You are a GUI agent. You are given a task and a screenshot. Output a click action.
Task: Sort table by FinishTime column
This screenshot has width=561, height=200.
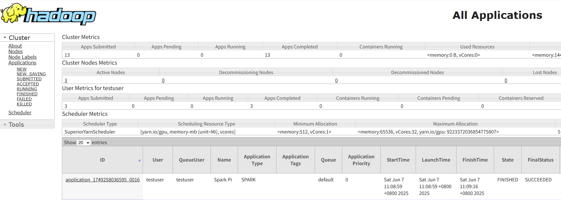point(475,160)
